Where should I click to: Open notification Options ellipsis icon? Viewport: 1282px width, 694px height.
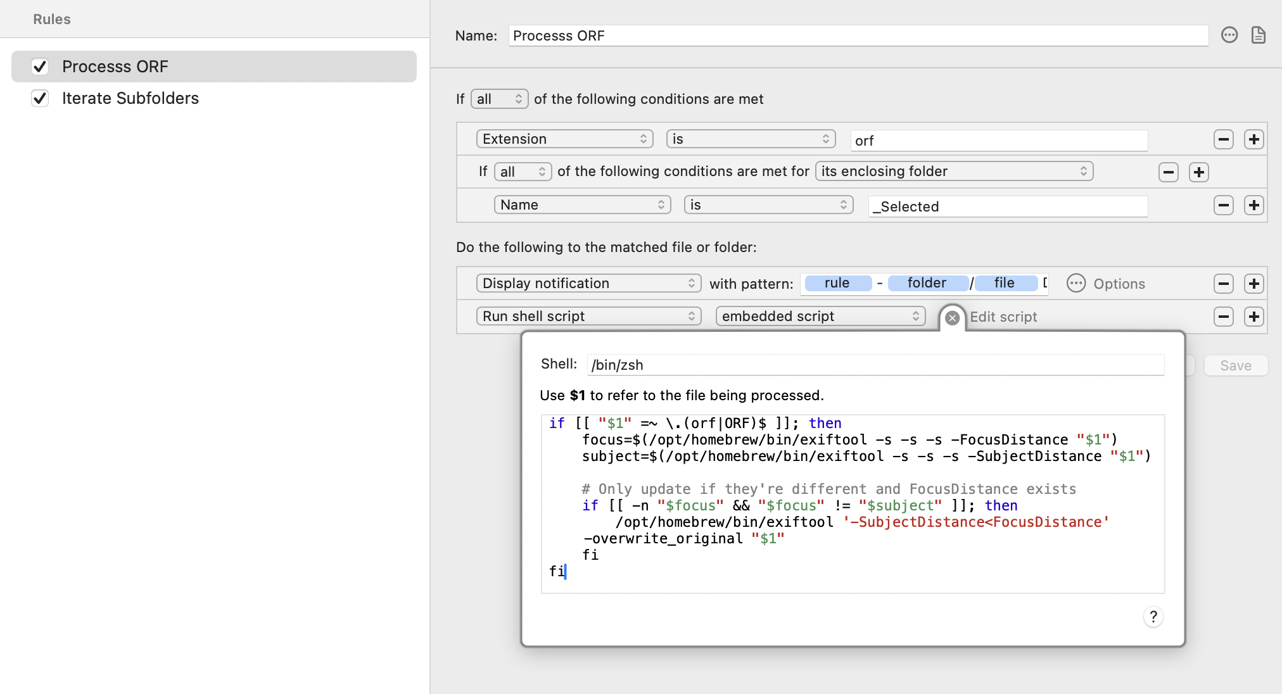click(x=1076, y=283)
